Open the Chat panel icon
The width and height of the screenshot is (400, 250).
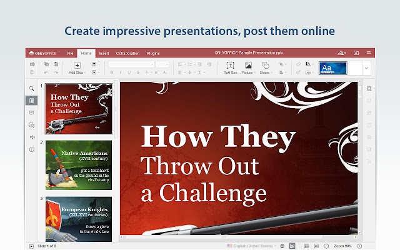31,125
